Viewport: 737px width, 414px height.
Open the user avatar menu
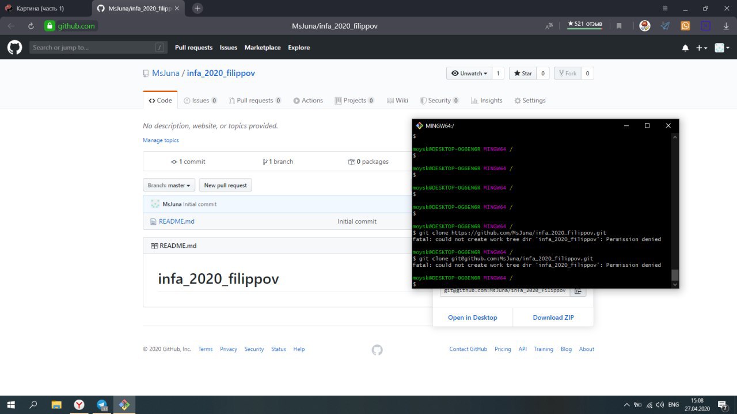click(x=722, y=48)
